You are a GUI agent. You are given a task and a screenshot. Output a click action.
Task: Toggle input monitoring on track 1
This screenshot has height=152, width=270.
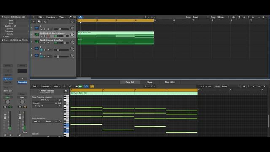51,29
